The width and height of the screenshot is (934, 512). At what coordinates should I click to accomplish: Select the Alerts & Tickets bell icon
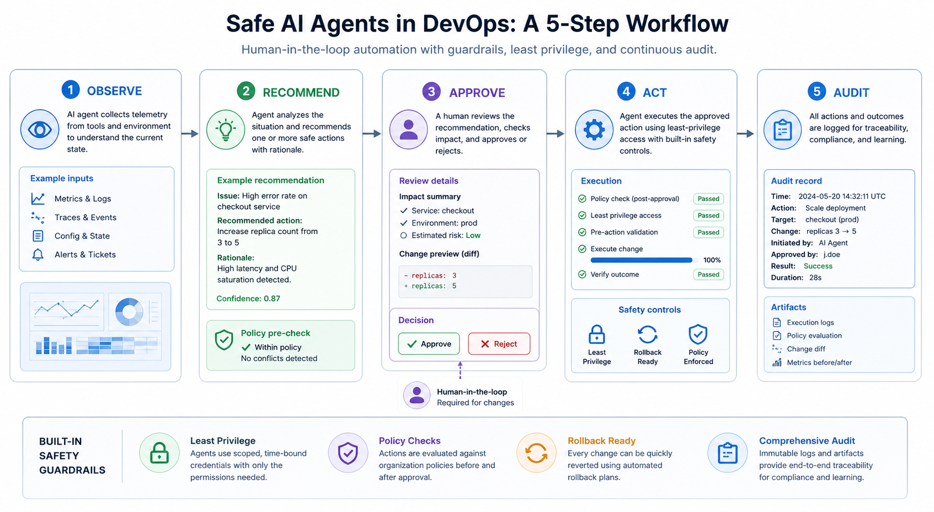click(x=38, y=255)
